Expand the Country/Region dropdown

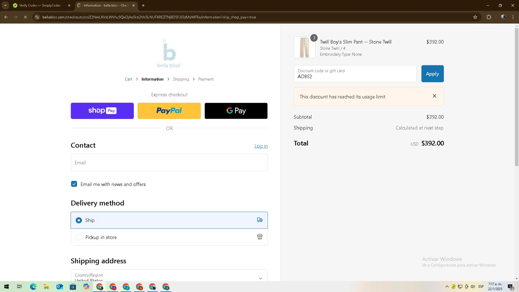click(x=169, y=276)
